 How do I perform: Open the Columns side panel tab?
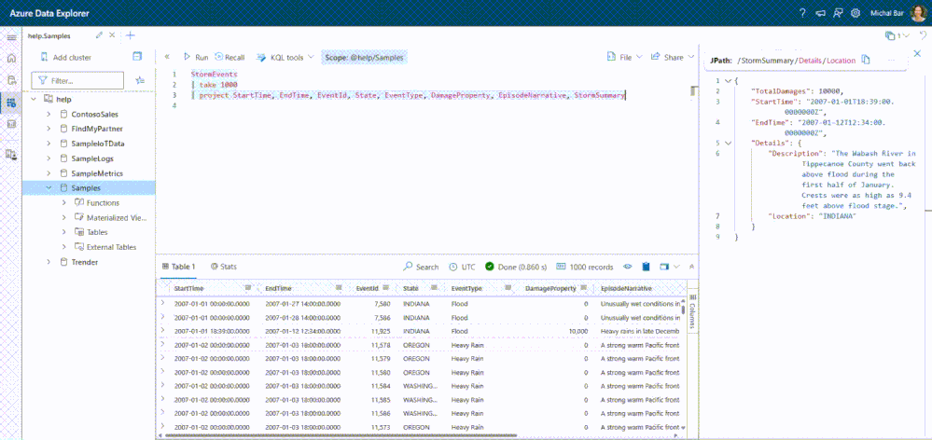692,311
